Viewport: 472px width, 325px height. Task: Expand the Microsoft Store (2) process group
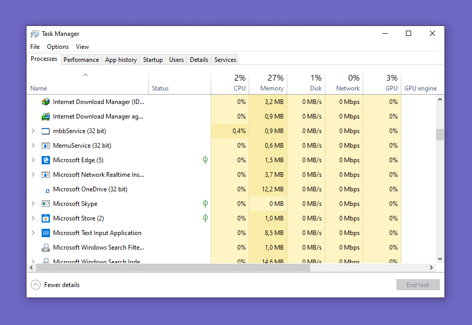(33, 218)
